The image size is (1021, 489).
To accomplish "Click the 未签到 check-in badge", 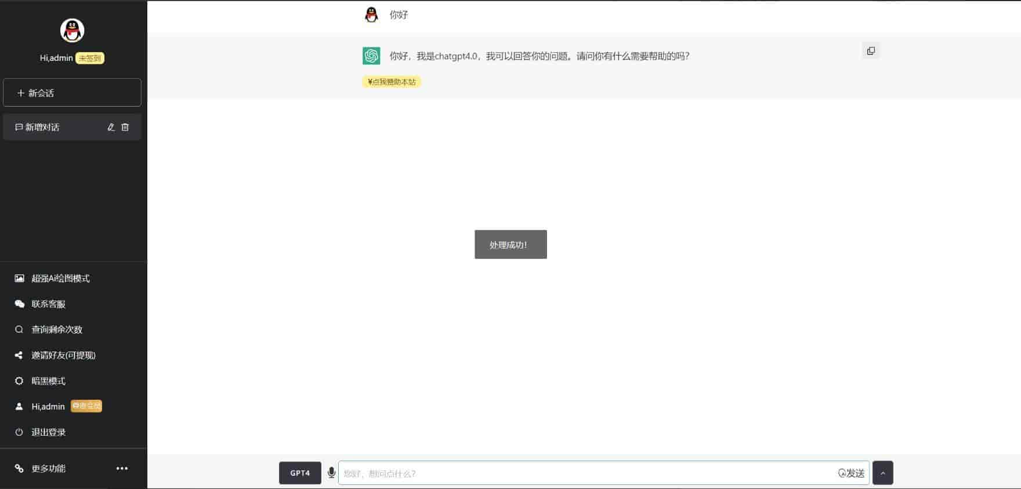I will tap(90, 58).
